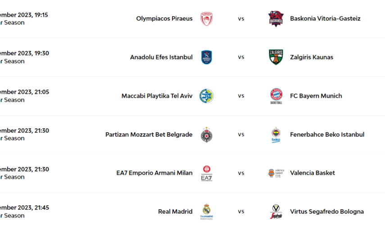Click the 19:30 game date and time
The height and width of the screenshot is (231, 385).
pyautogui.click(x=25, y=53)
